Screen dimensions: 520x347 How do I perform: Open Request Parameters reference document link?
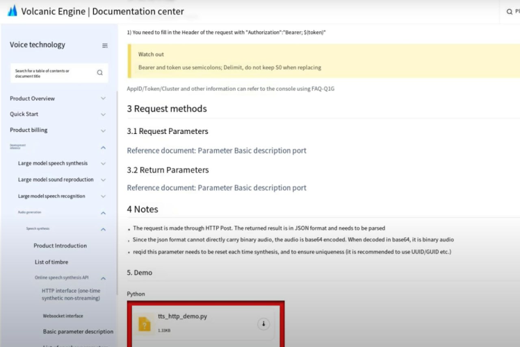216,151
